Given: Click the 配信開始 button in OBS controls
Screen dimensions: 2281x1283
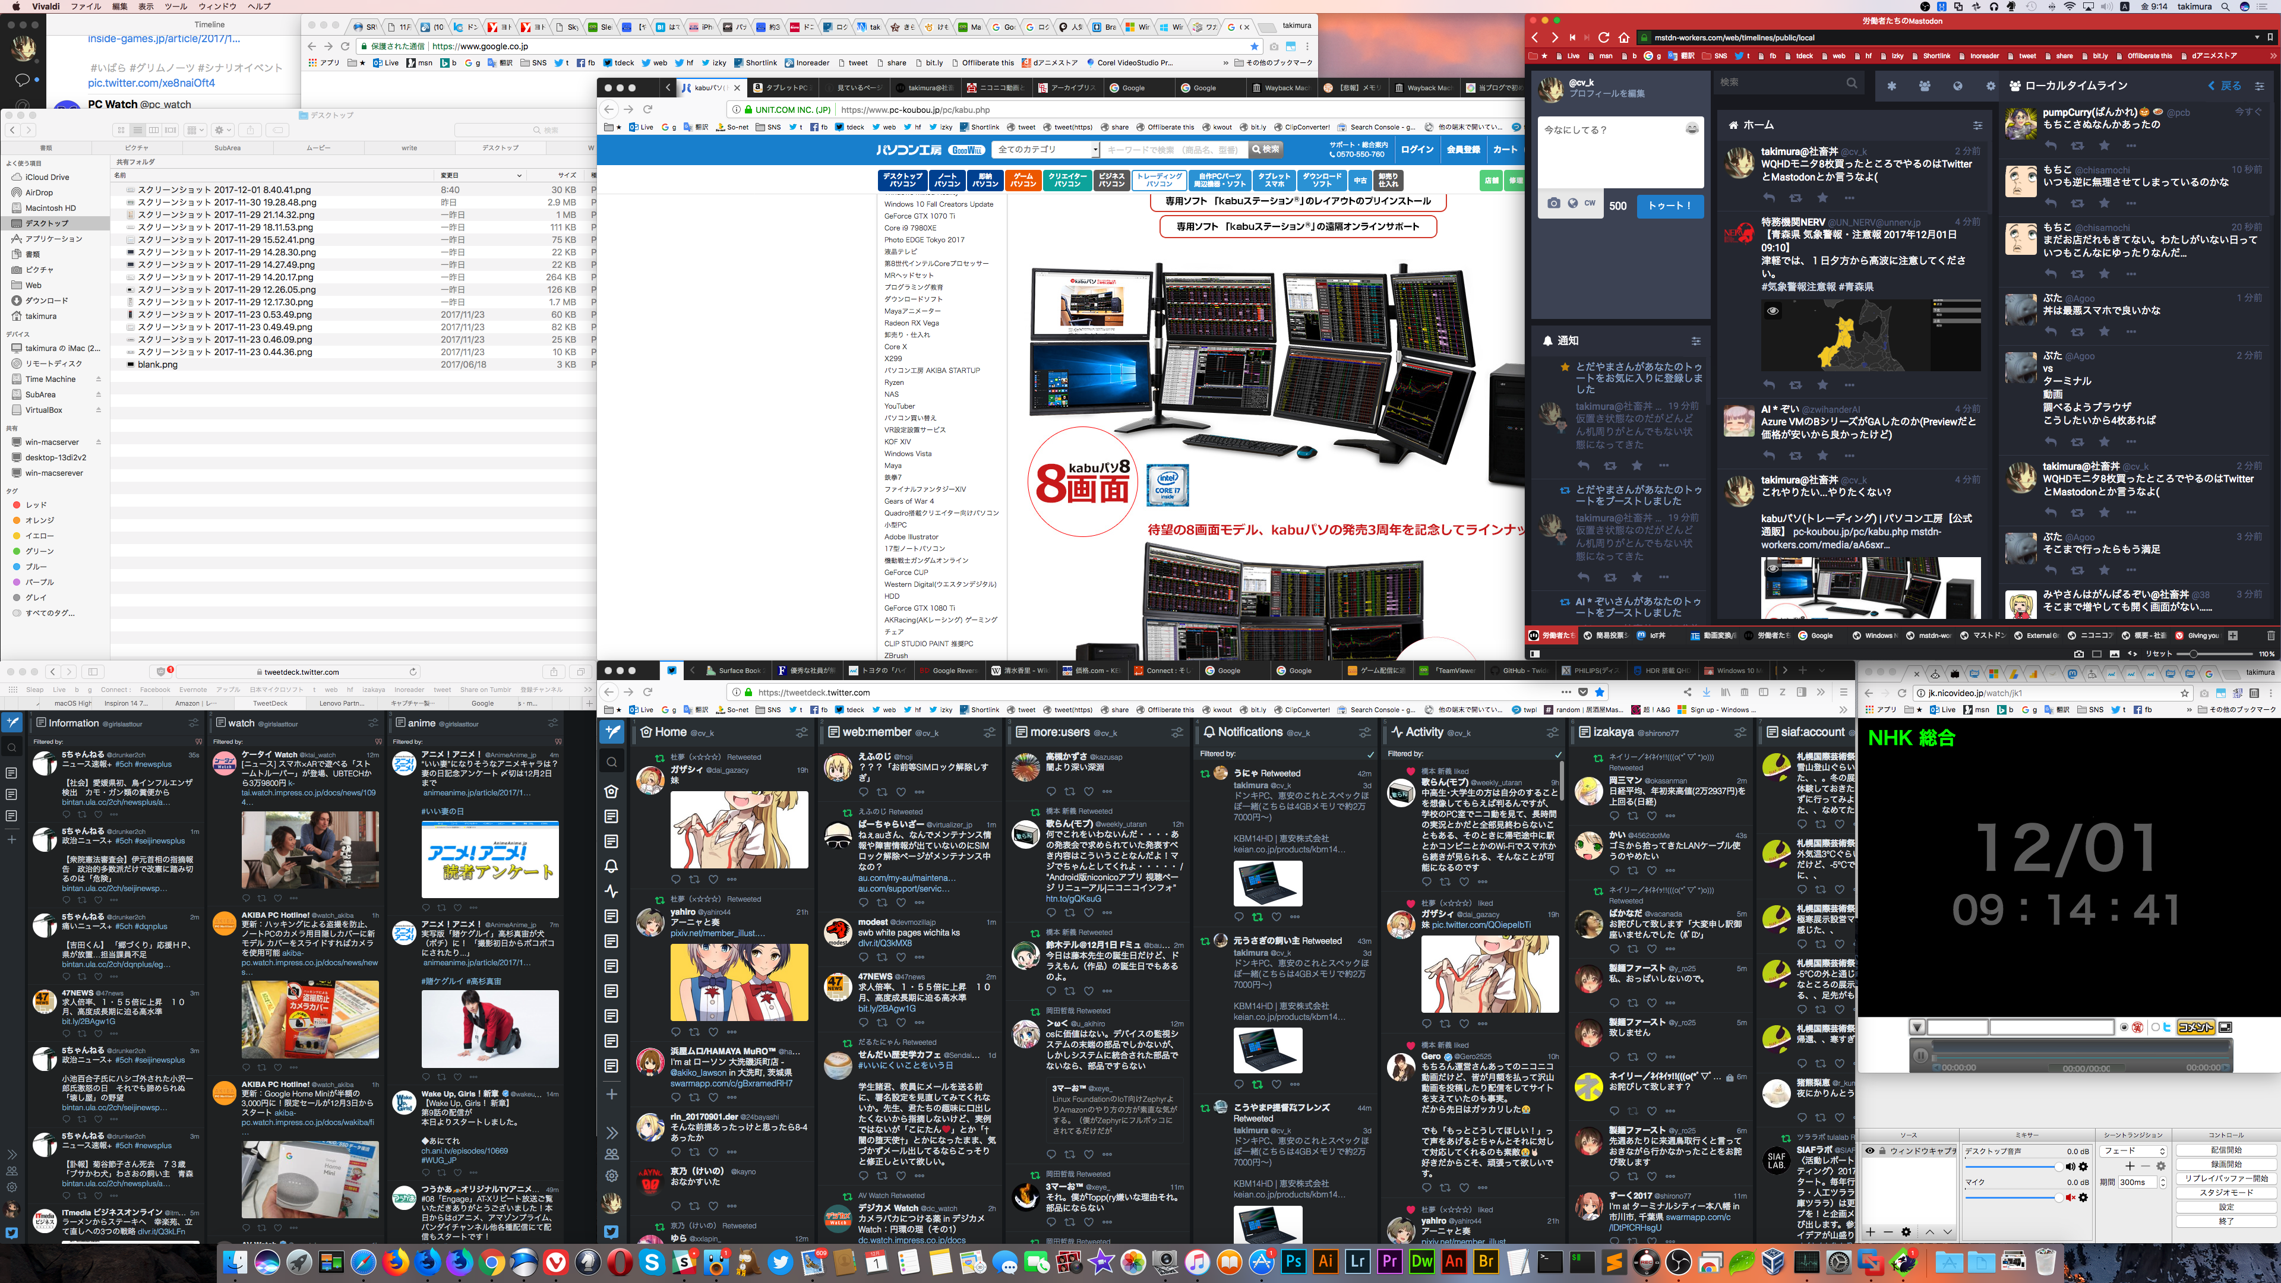Looking at the screenshot, I should 2226,1150.
